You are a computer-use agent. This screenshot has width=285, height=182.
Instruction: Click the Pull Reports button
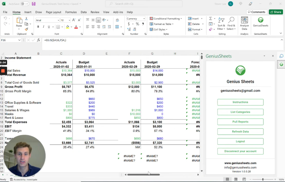[240, 122]
